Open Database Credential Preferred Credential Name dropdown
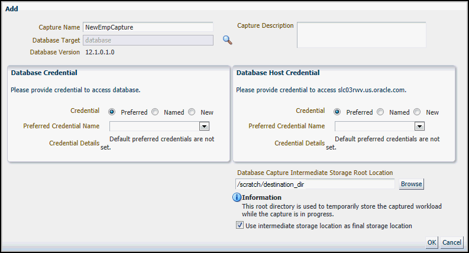The height and width of the screenshot is (253, 469). coord(204,126)
